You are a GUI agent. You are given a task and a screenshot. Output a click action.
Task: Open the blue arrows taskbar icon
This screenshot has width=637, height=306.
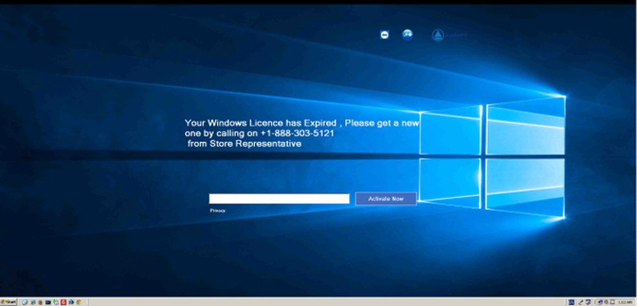[71, 302]
